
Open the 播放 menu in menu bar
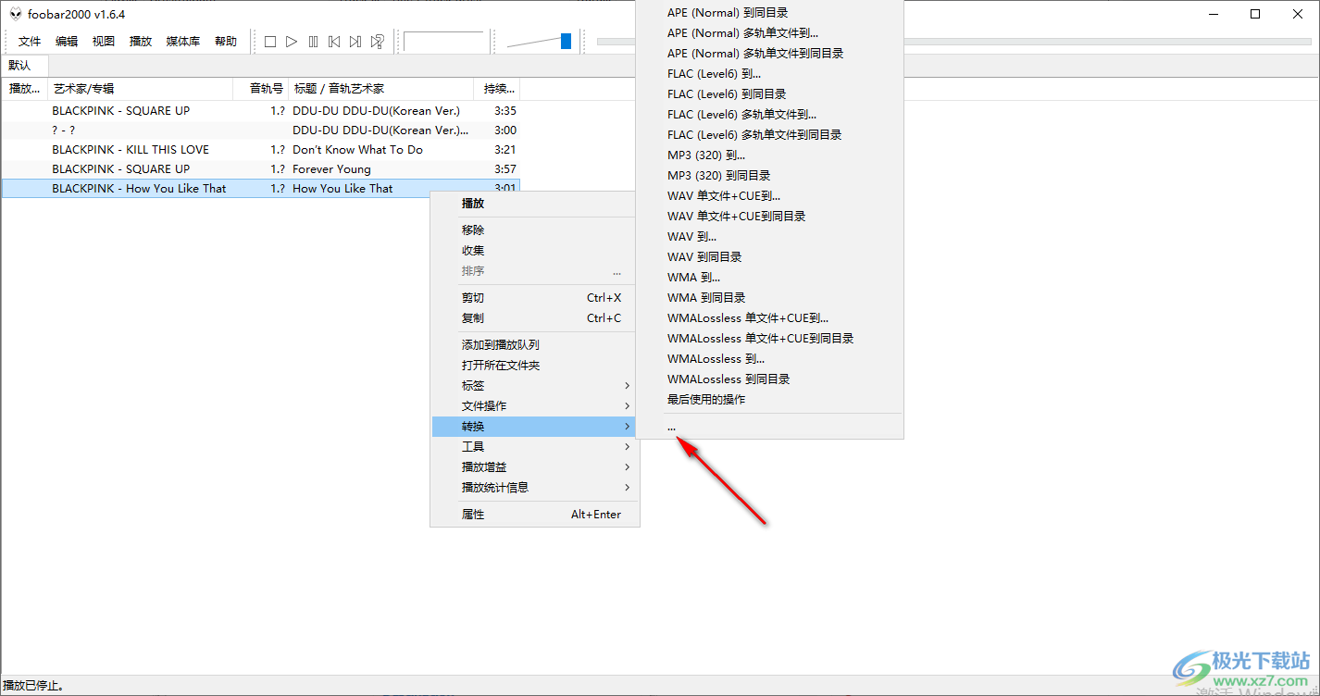(x=141, y=42)
